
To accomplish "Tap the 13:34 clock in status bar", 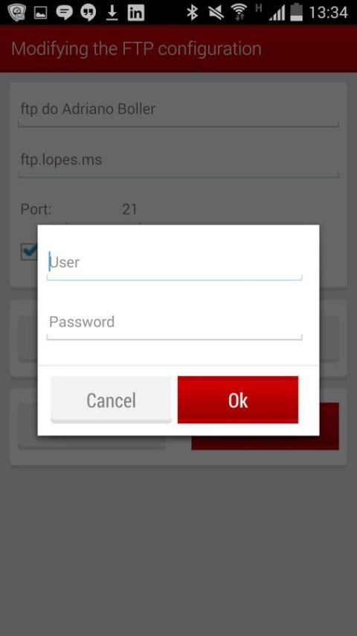I will tap(328, 13).
